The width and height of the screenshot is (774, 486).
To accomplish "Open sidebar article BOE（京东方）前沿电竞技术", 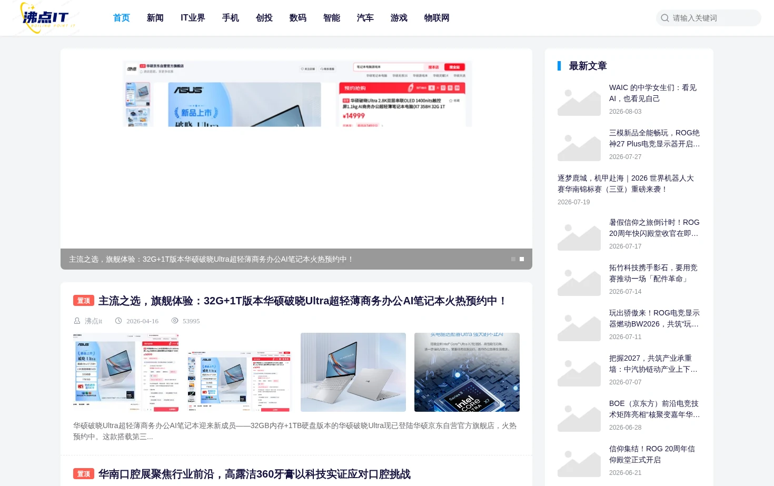I will pos(654,409).
